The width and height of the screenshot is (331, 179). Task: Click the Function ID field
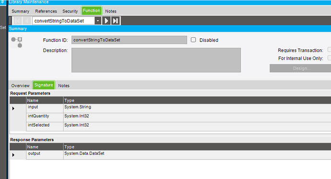tap(129, 40)
